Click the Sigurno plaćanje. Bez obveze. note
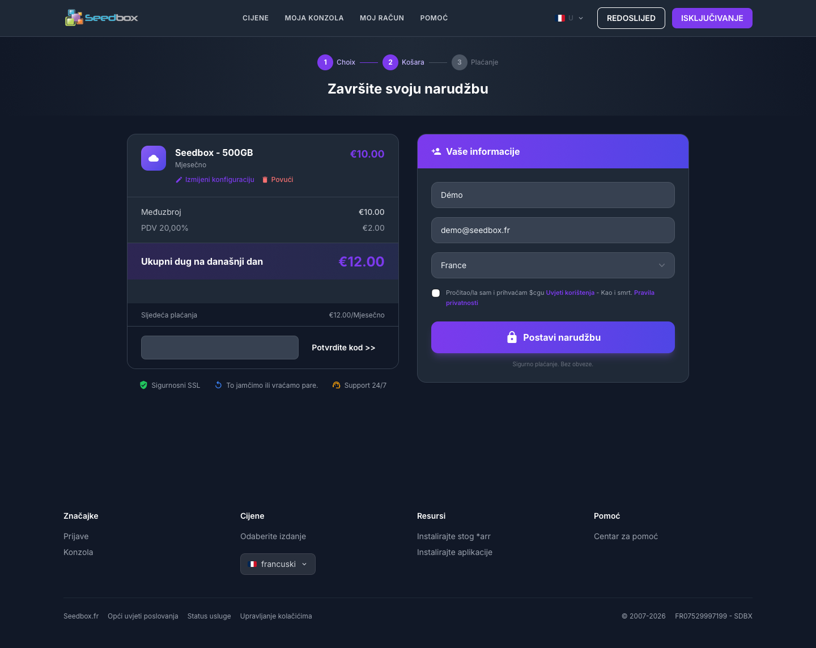816x648 pixels. coord(553,365)
